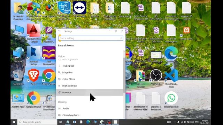This screenshot has height=125, width=223.
Task: Open the Audio setting under Hearing
Action: (90, 108)
